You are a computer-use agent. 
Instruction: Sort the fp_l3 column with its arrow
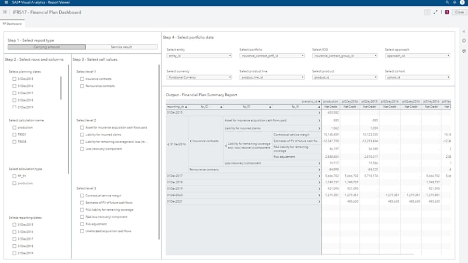(x=270, y=107)
